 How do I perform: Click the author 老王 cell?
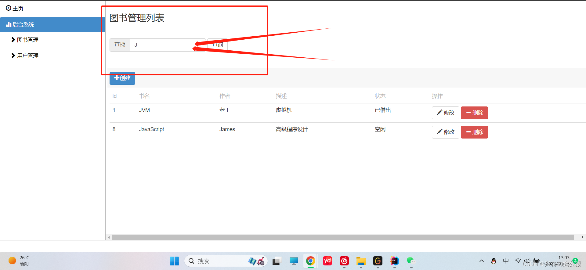point(225,110)
